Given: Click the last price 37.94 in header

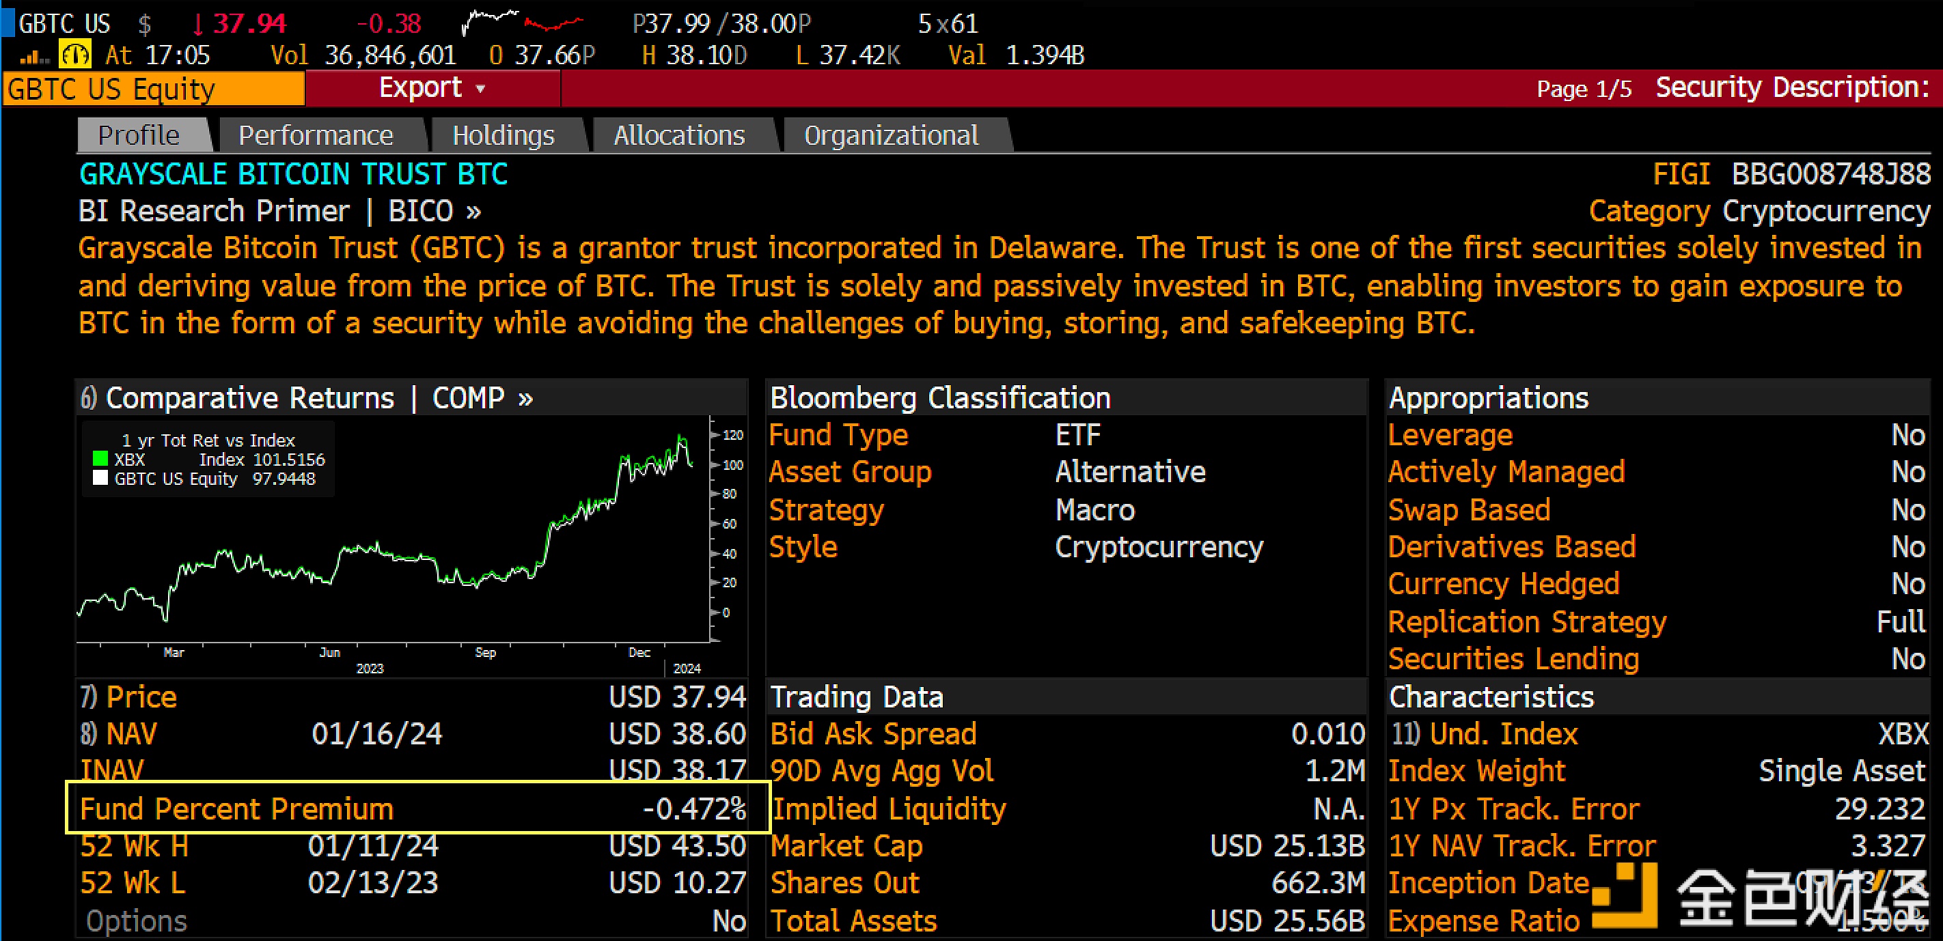Looking at the screenshot, I should pyautogui.click(x=249, y=23).
